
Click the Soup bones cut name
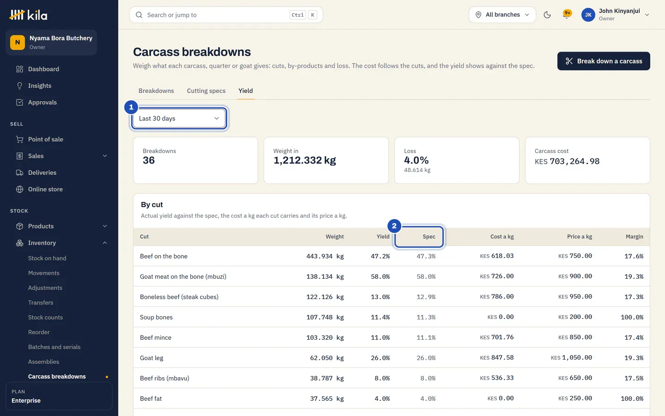[x=156, y=317]
